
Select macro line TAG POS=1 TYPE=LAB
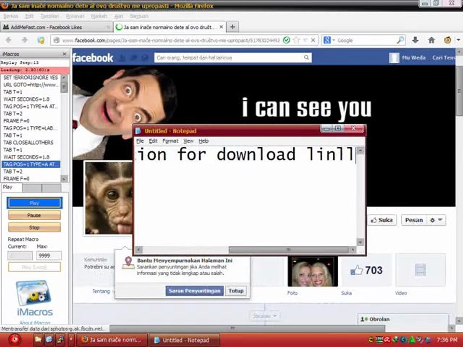(x=31, y=128)
